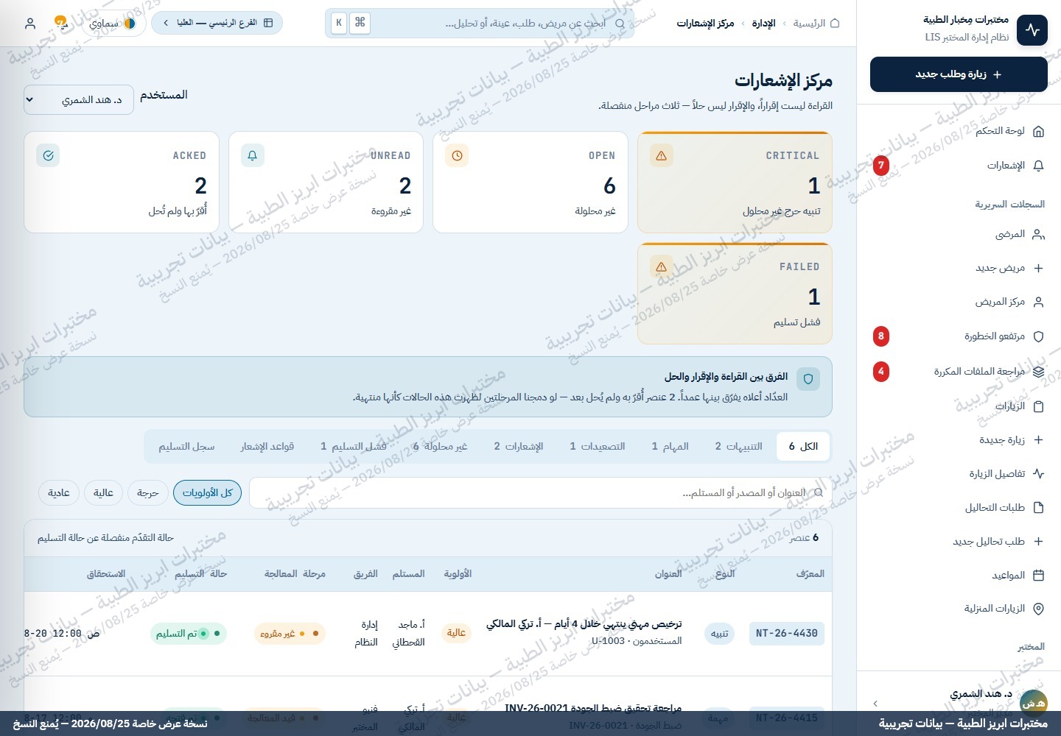1061x736 pixels.
Task: Focus the global patient search field
Action: point(480,24)
